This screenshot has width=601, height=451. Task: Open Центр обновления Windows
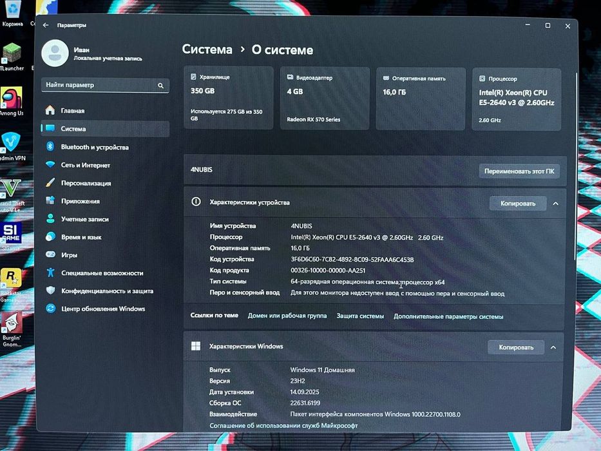pyautogui.click(x=105, y=309)
